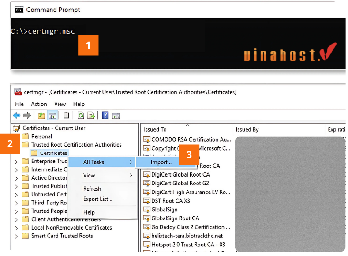
Task: Click the green Refresh toolbar icon
Action: pyautogui.click(x=81, y=116)
